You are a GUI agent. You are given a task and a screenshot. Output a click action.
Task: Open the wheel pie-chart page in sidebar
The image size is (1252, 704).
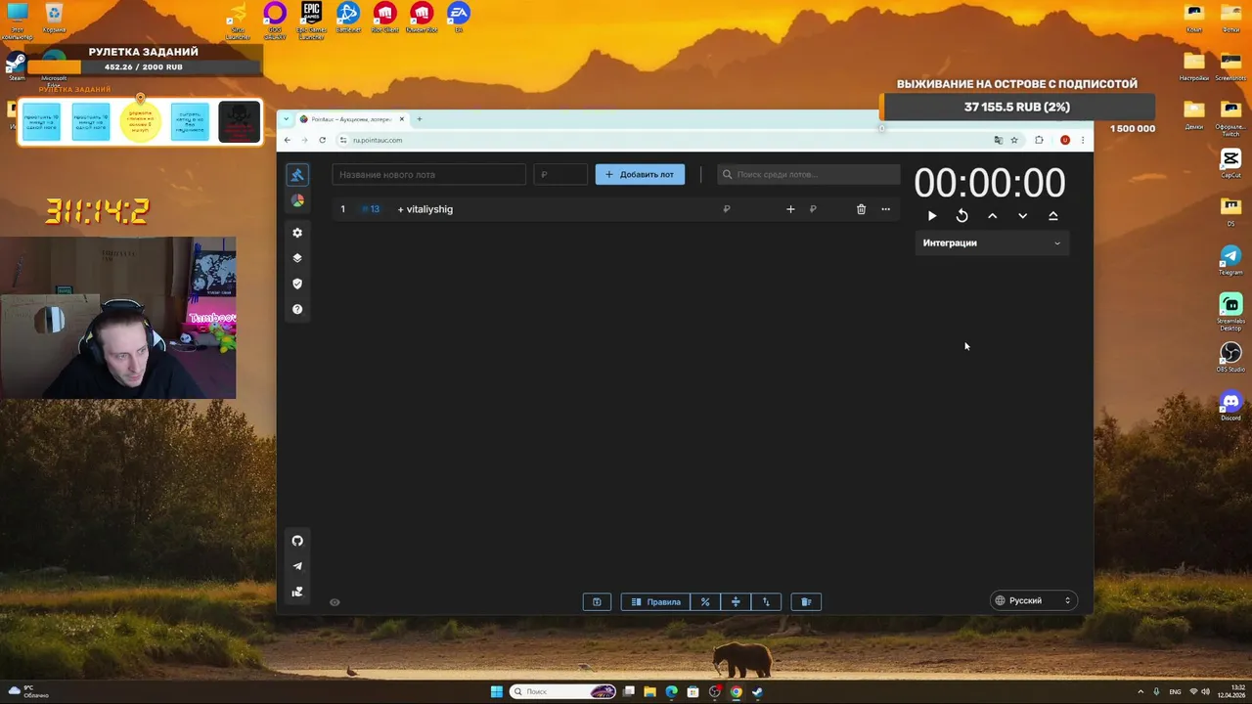click(297, 200)
